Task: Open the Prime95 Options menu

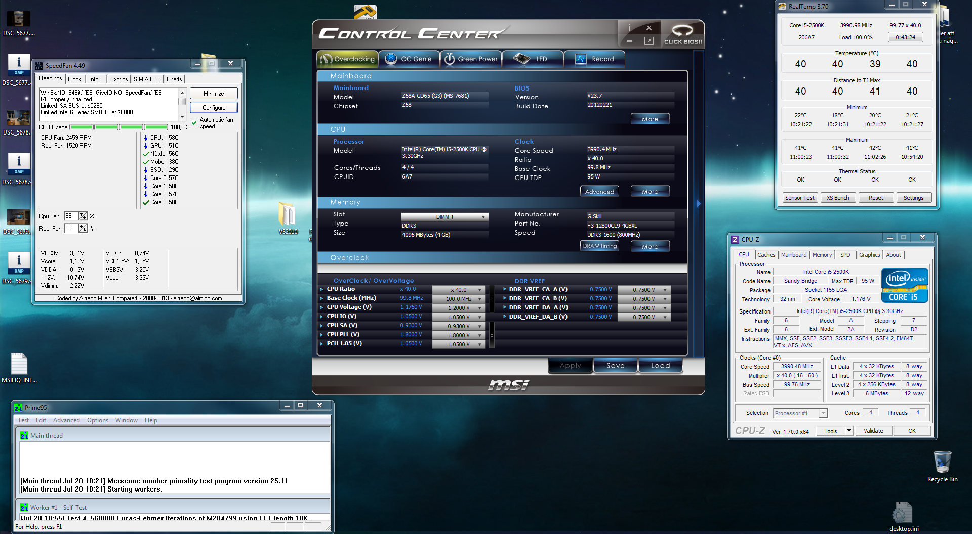Action: (x=97, y=420)
